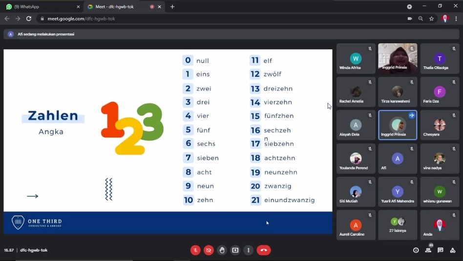
Task: Select whisnu gunawan participant tile
Action: coord(440,192)
